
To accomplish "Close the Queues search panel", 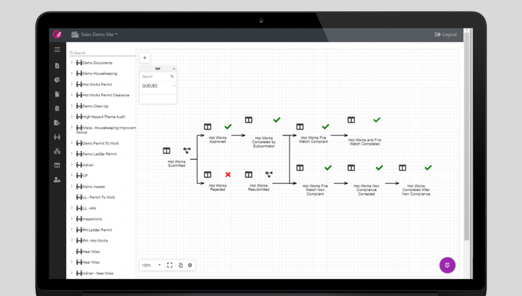I will [174, 69].
